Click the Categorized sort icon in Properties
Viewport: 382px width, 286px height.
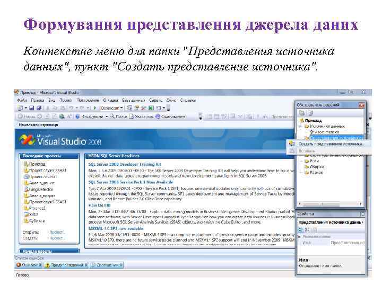(x=300, y=229)
